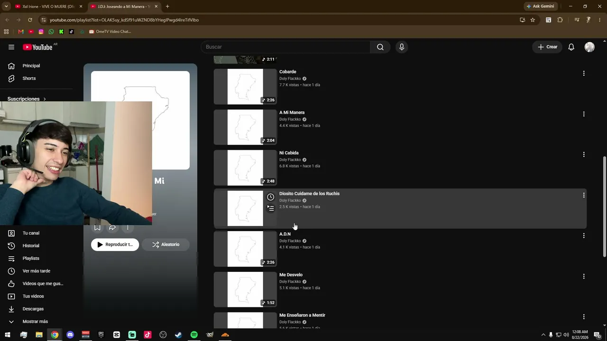Open the Instagram bookmark
607x341 pixels.
pos(41,32)
